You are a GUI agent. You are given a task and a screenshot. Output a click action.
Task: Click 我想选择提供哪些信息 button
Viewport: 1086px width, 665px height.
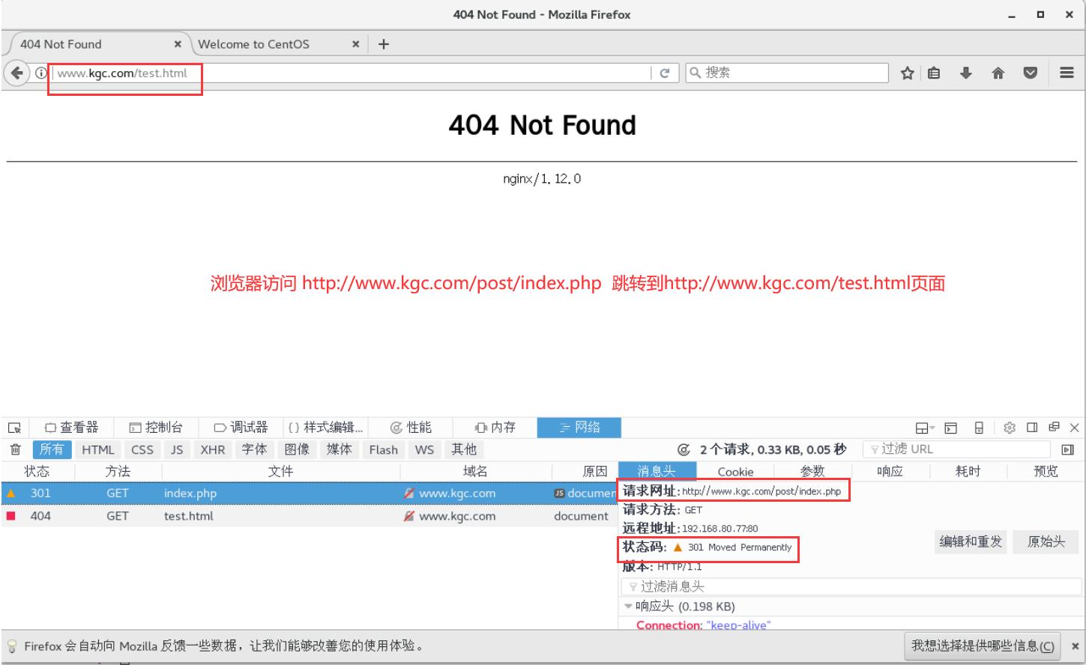983,646
